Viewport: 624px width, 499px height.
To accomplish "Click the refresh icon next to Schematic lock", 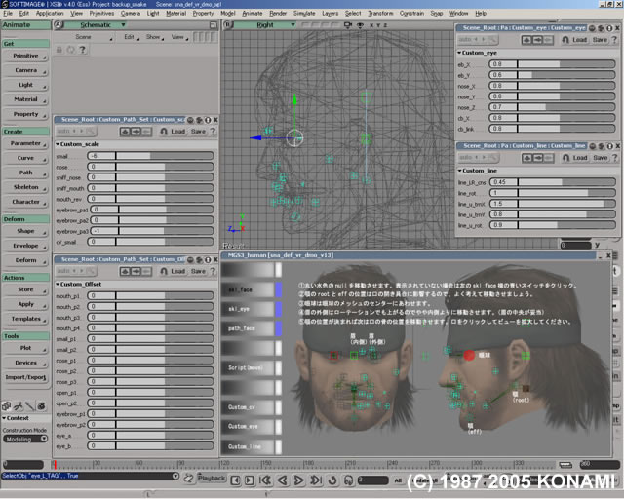I will [x=70, y=50].
